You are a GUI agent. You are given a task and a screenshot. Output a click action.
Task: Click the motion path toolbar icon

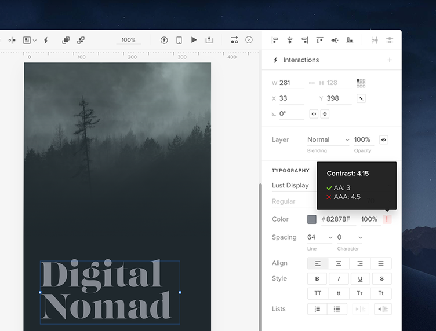point(234,40)
